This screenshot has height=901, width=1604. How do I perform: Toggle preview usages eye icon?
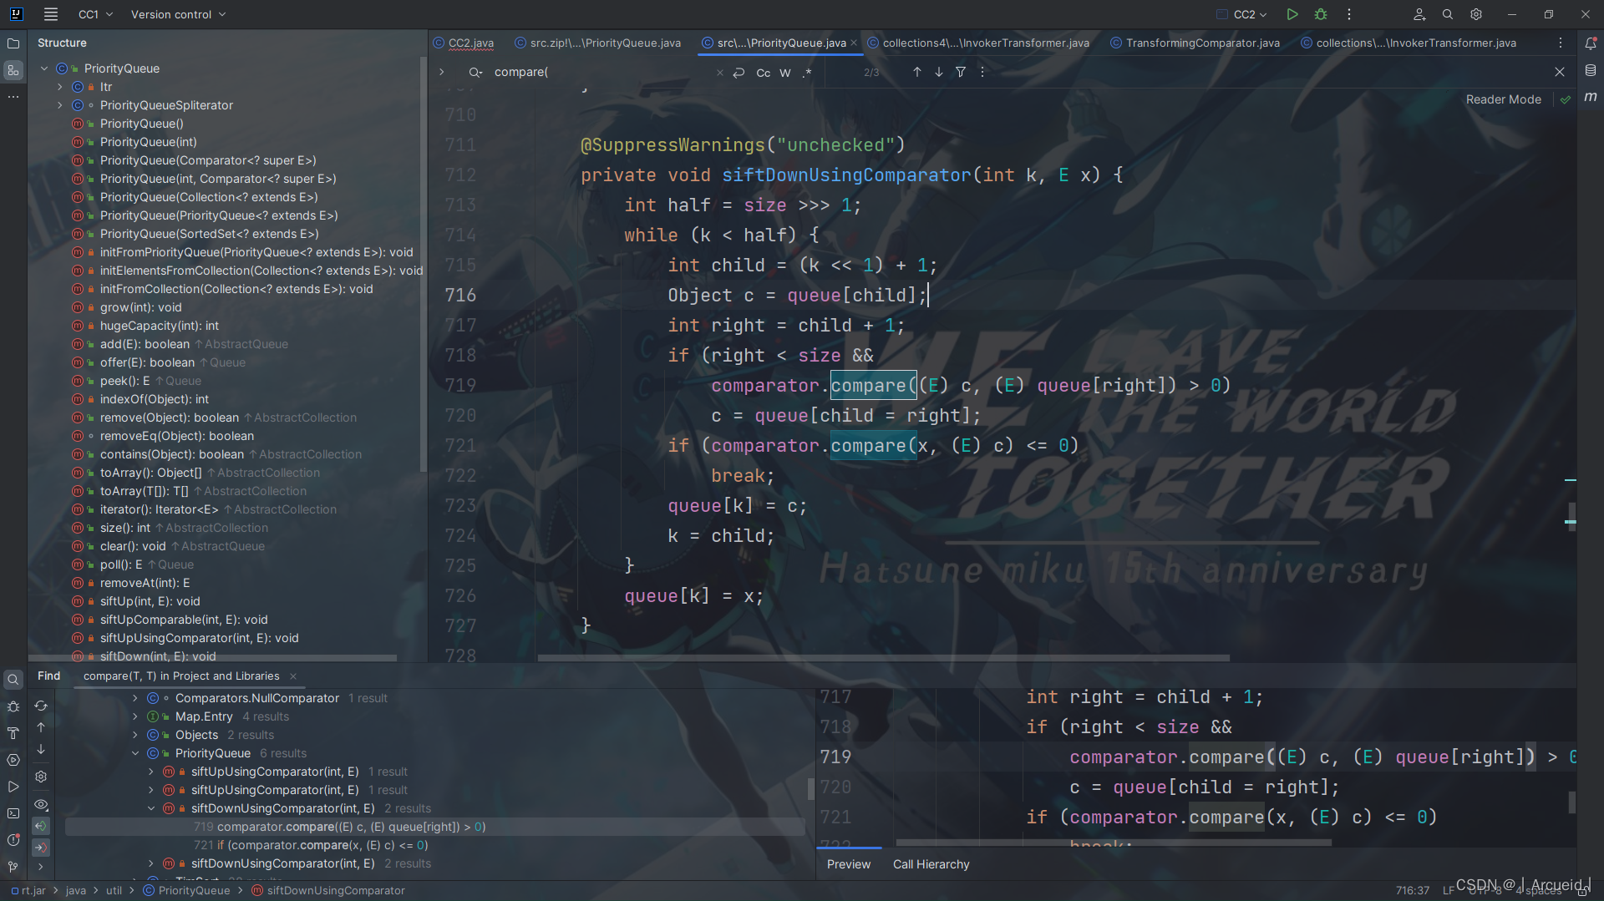tap(41, 805)
